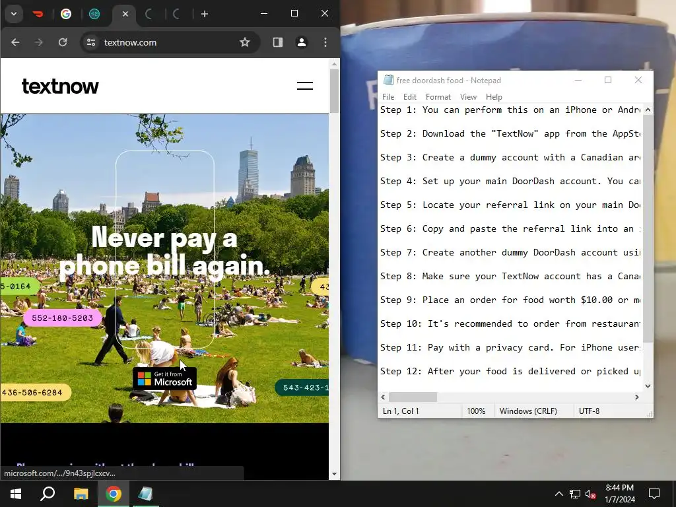Open network status tray icon
This screenshot has height=507, width=676.
tap(575, 494)
